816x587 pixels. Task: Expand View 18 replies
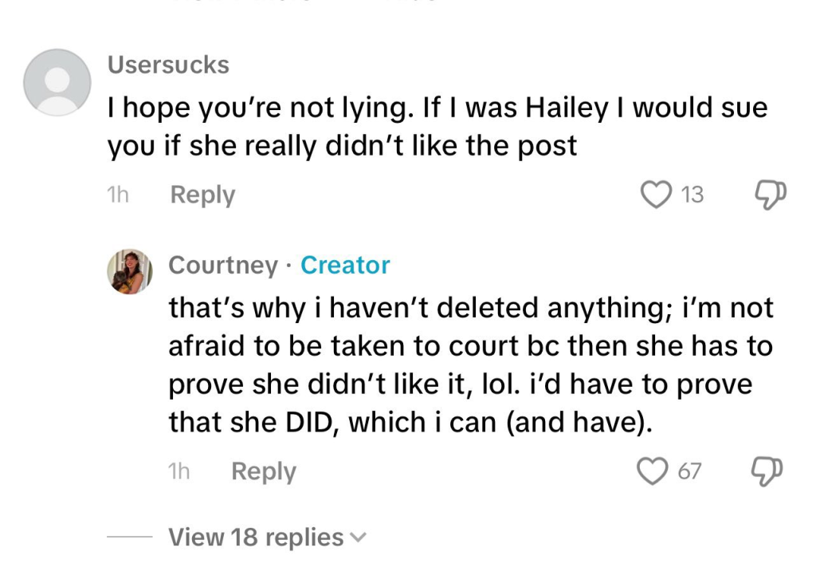tap(255, 538)
